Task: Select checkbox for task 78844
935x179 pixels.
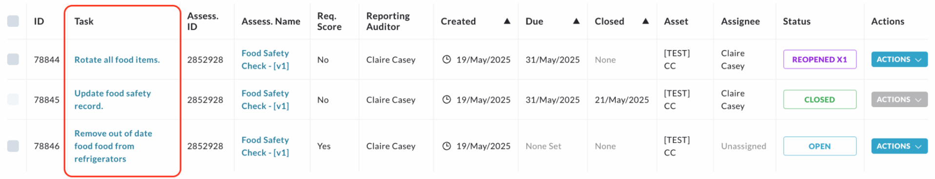Action: (x=13, y=59)
